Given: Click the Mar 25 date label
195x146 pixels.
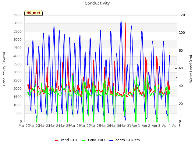Looking at the screenshot, I should tap(65, 126).
